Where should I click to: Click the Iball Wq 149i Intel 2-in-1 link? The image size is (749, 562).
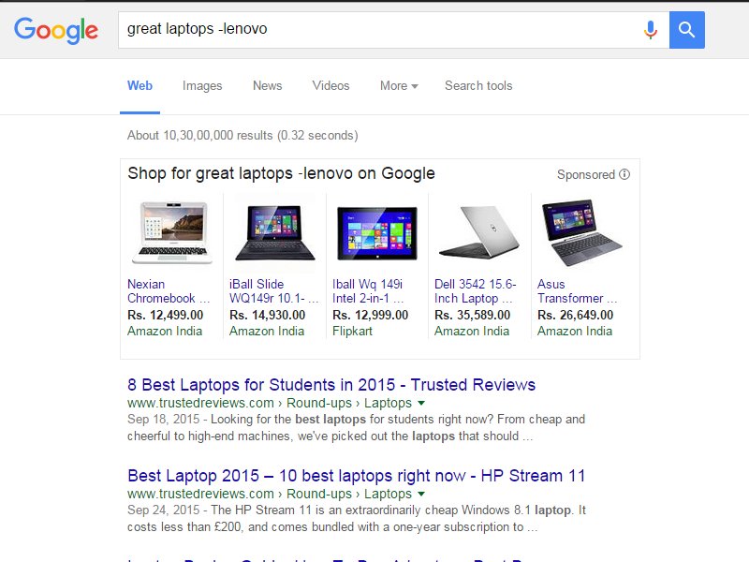(x=368, y=291)
